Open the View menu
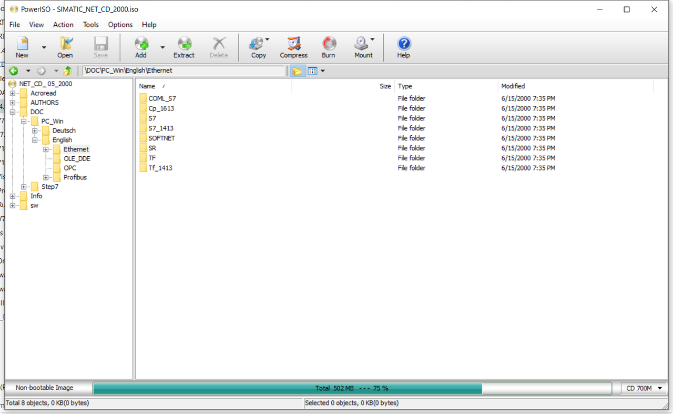This screenshot has width=673, height=414. [36, 25]
